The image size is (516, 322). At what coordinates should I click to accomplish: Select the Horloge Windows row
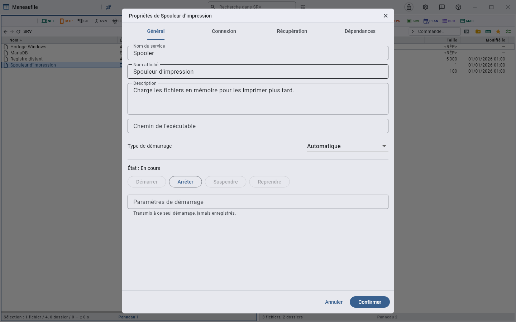click(x=62, y=47)
